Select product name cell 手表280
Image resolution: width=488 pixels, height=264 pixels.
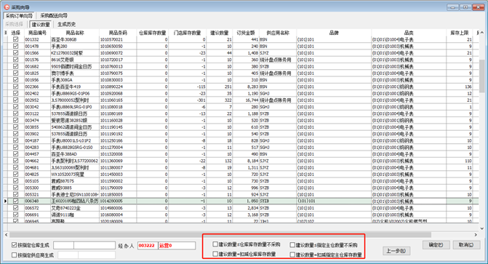(x=75, y=46)
